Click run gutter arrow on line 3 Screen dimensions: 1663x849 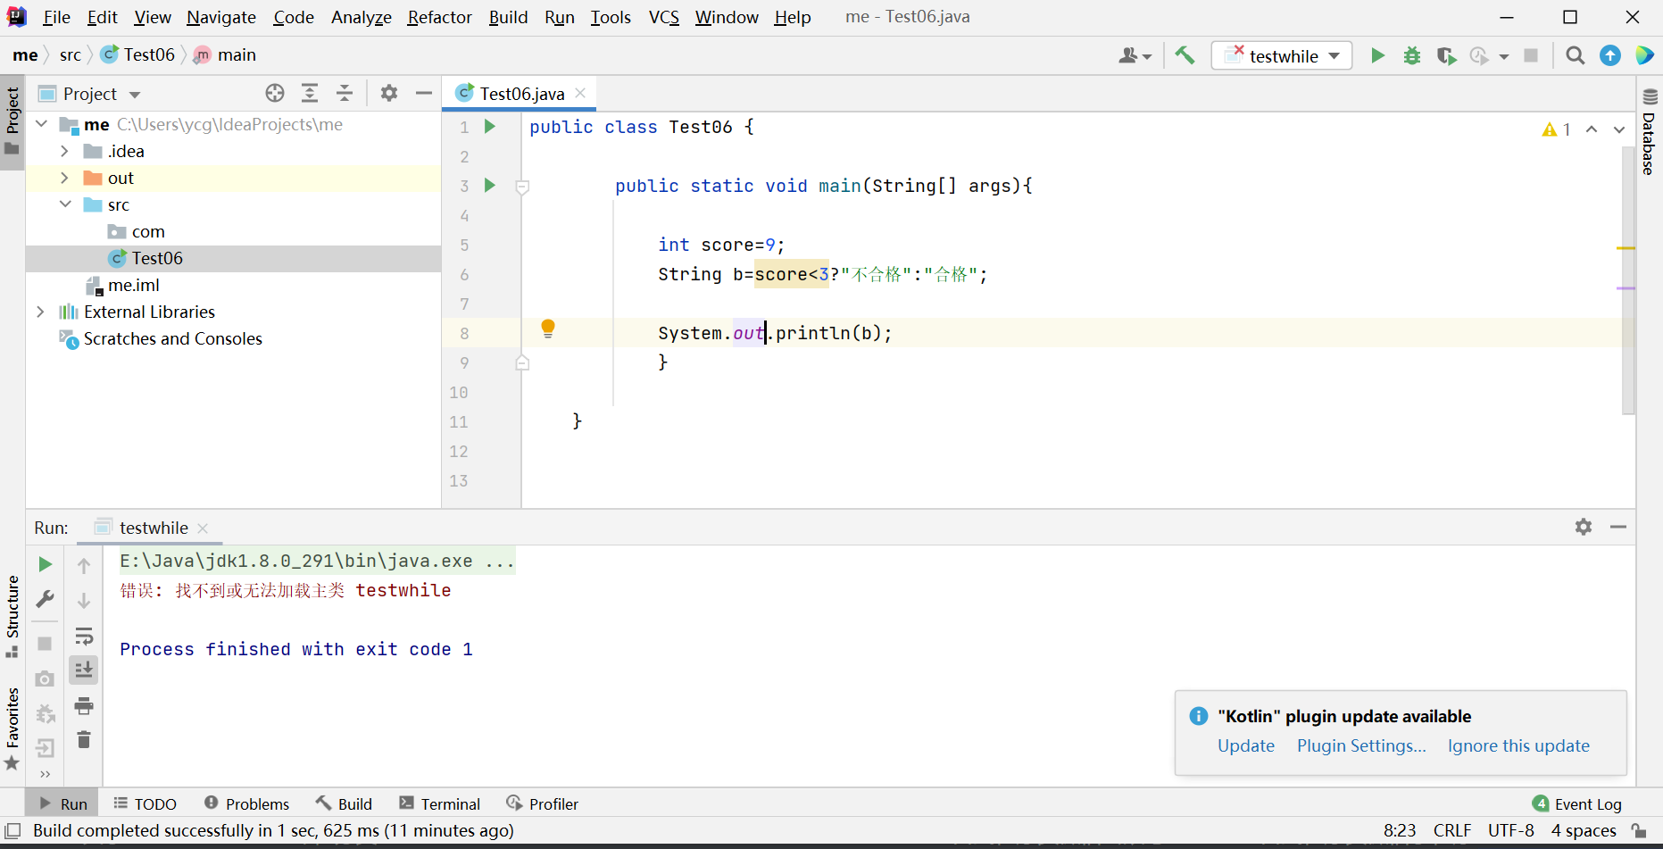[489, 186]
